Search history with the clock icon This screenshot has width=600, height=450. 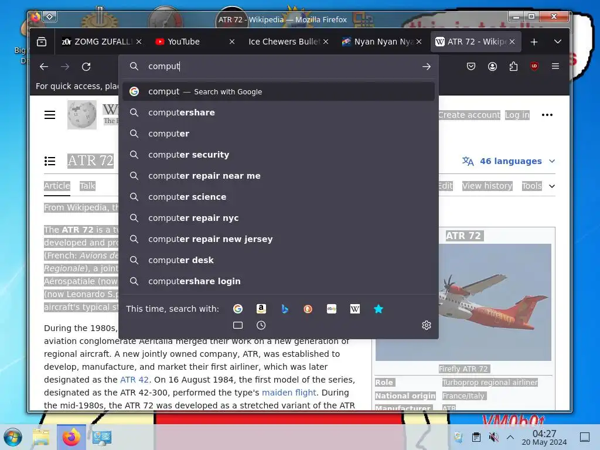pyautogui.click(x=261, y=325)
